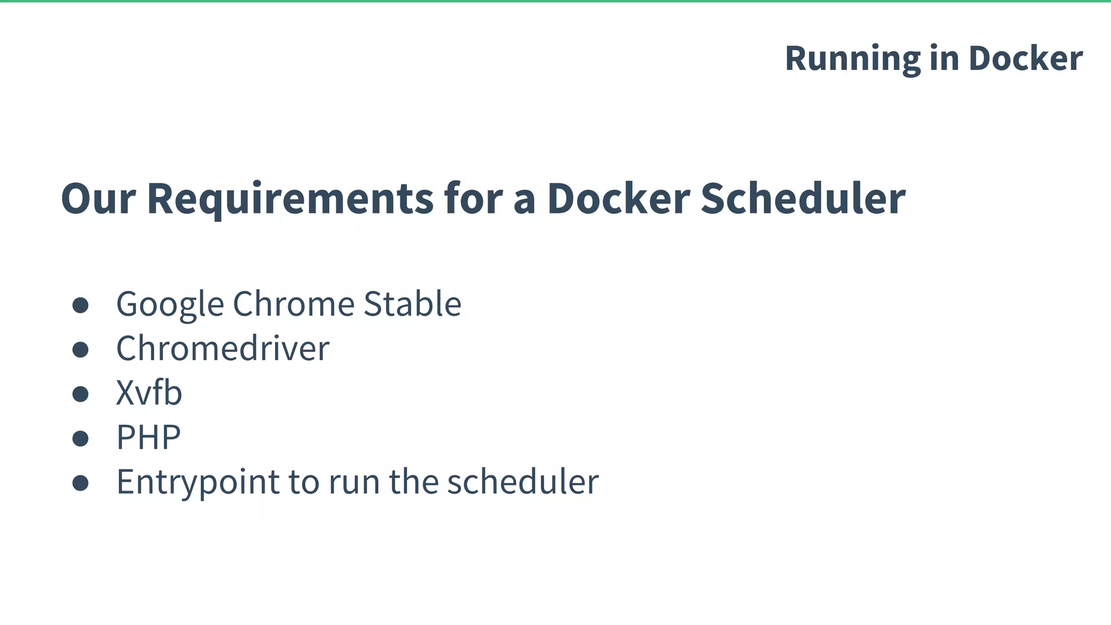The image size is (1111, 625).
Task: Click the bullet dot beside Google Chrome Stable
Action: [x=80, y=305]
